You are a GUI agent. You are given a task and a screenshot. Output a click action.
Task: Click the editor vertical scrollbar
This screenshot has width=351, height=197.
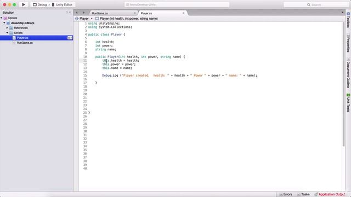[x=344, y=84]
